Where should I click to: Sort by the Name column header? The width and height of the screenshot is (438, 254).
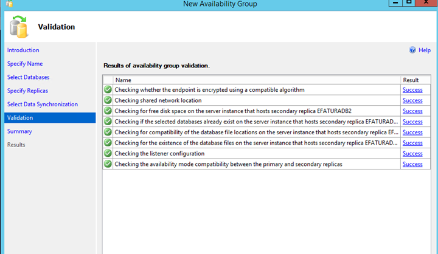point(255,80)
